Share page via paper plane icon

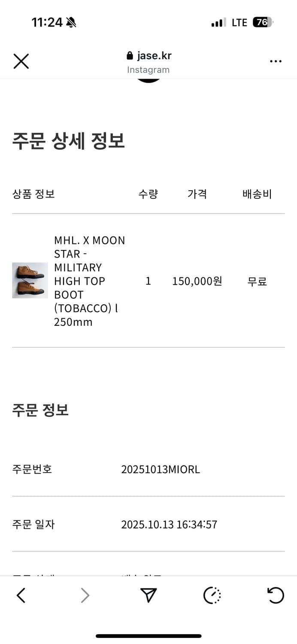coord(148,595)
